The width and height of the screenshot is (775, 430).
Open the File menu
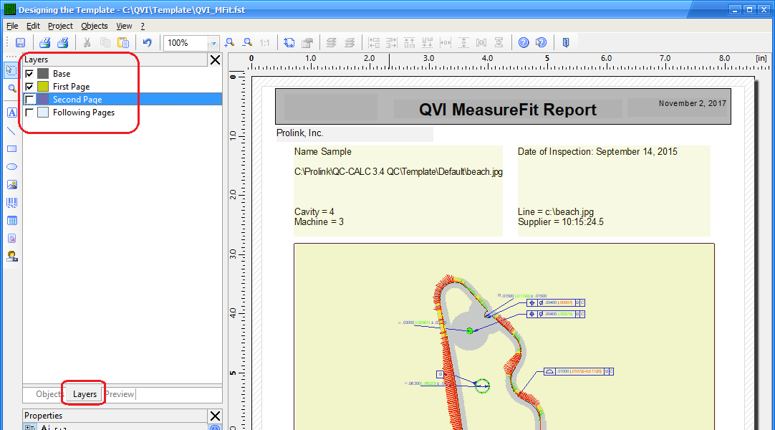click(12, 26)
